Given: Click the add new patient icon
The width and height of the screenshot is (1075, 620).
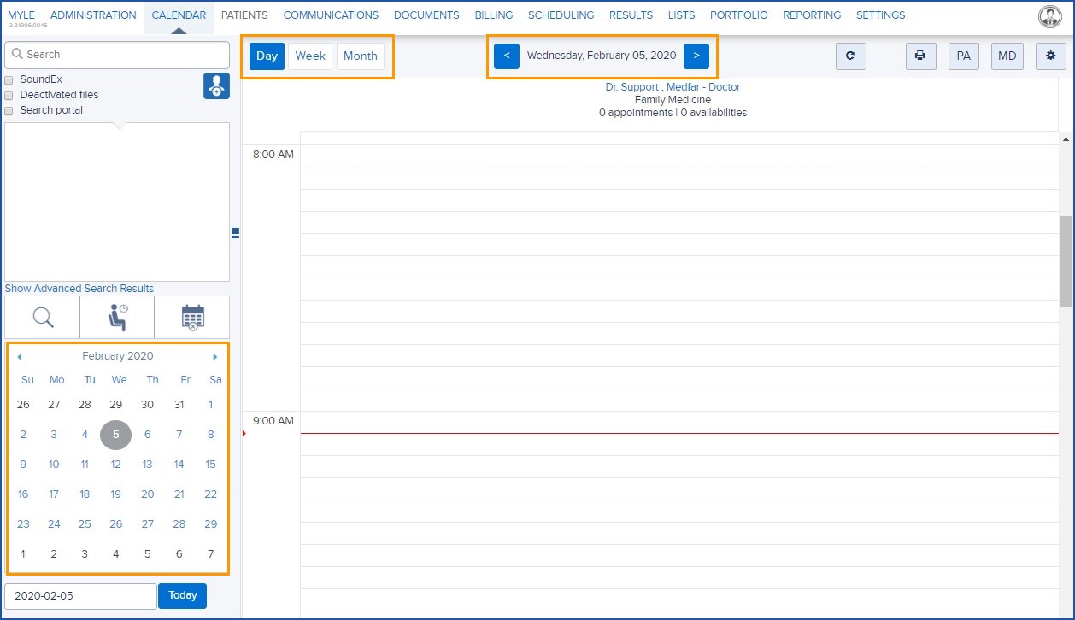Looking at the screenshot, I should click(x=216, y=85).
